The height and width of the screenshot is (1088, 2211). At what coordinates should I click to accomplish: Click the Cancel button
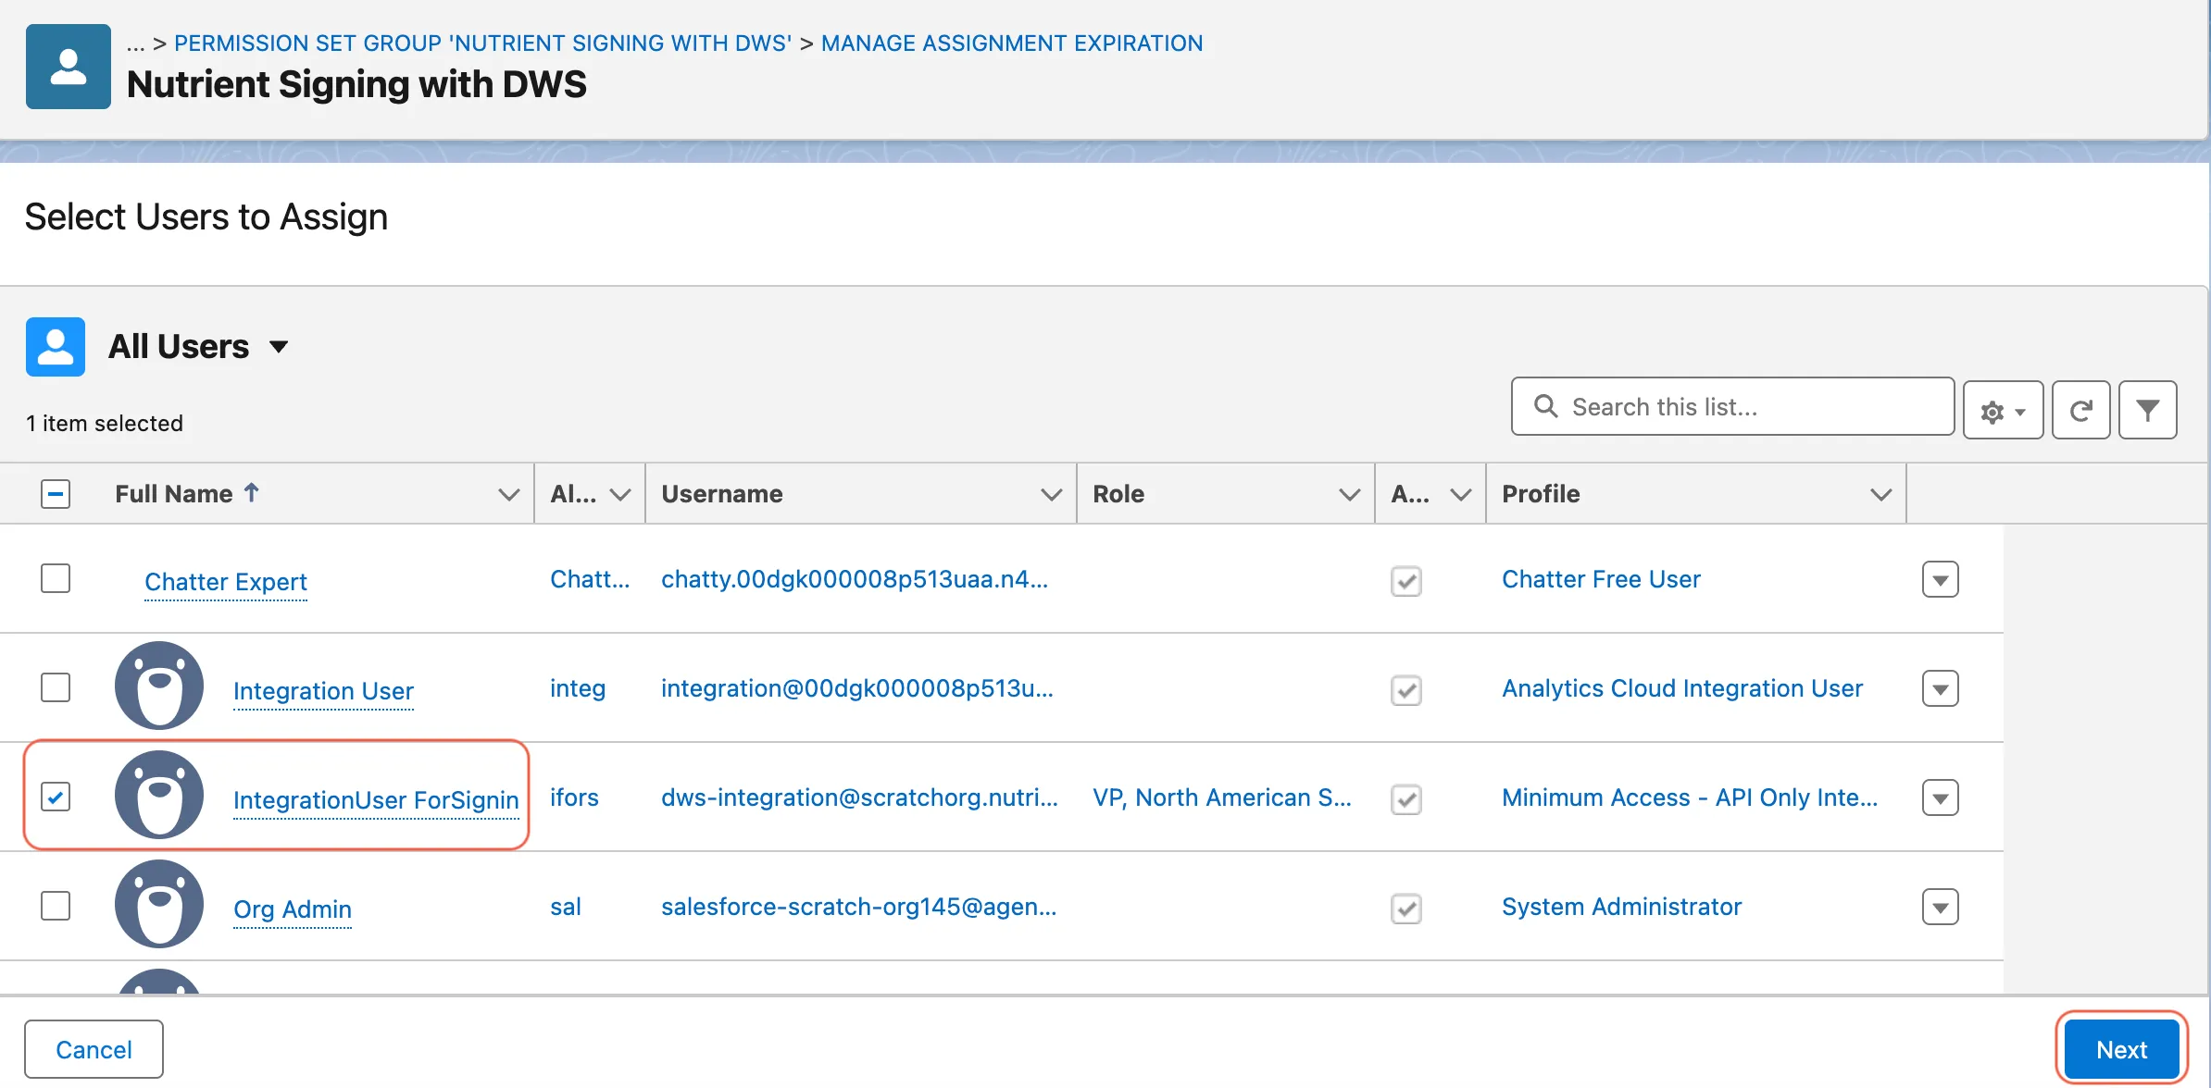(94, 1049)
